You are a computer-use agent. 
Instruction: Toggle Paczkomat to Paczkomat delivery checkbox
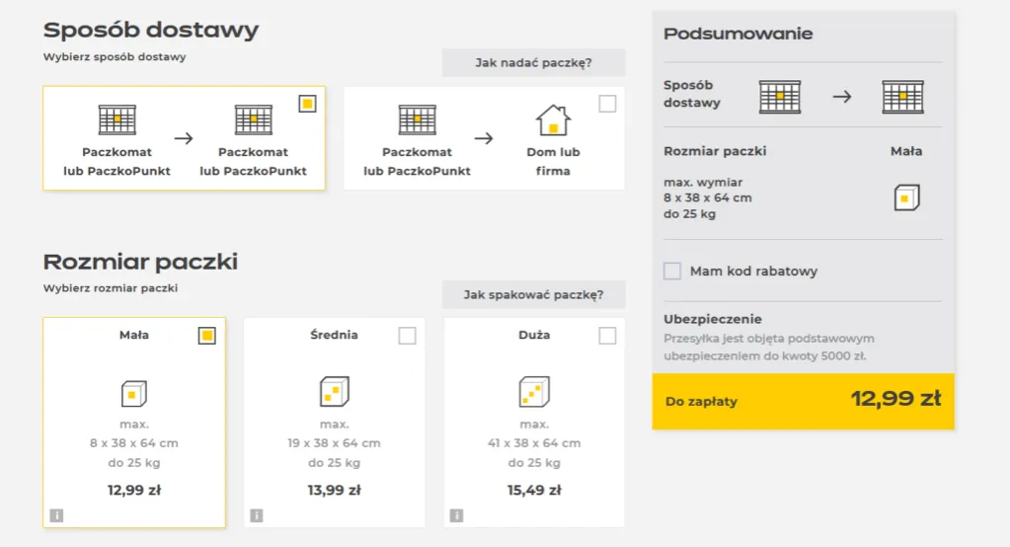(307, 104)
